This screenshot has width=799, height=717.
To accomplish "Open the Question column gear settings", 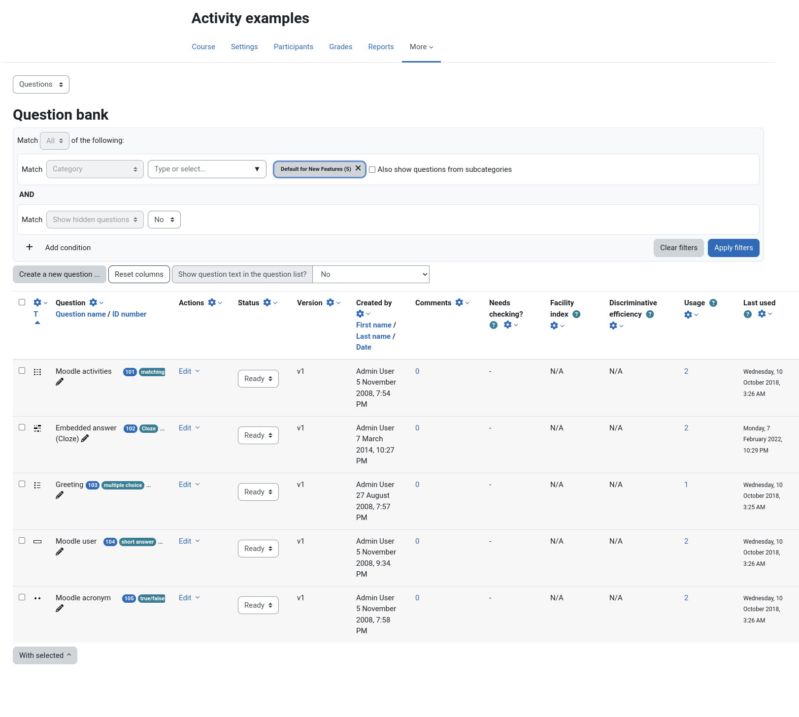I will tap(96, 303).
